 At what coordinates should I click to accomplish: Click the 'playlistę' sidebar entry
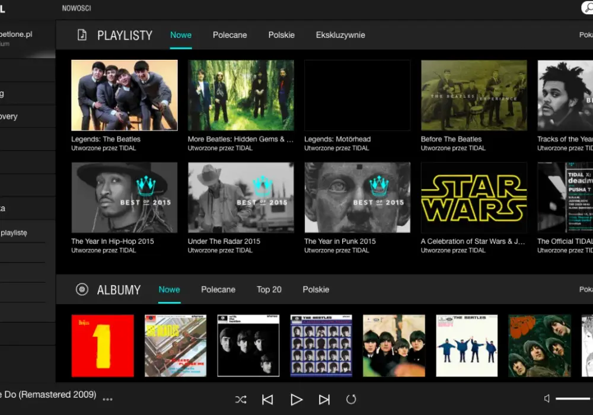coord(14,233)
